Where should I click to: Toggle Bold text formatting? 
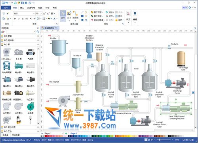click(x=15, y=19)
